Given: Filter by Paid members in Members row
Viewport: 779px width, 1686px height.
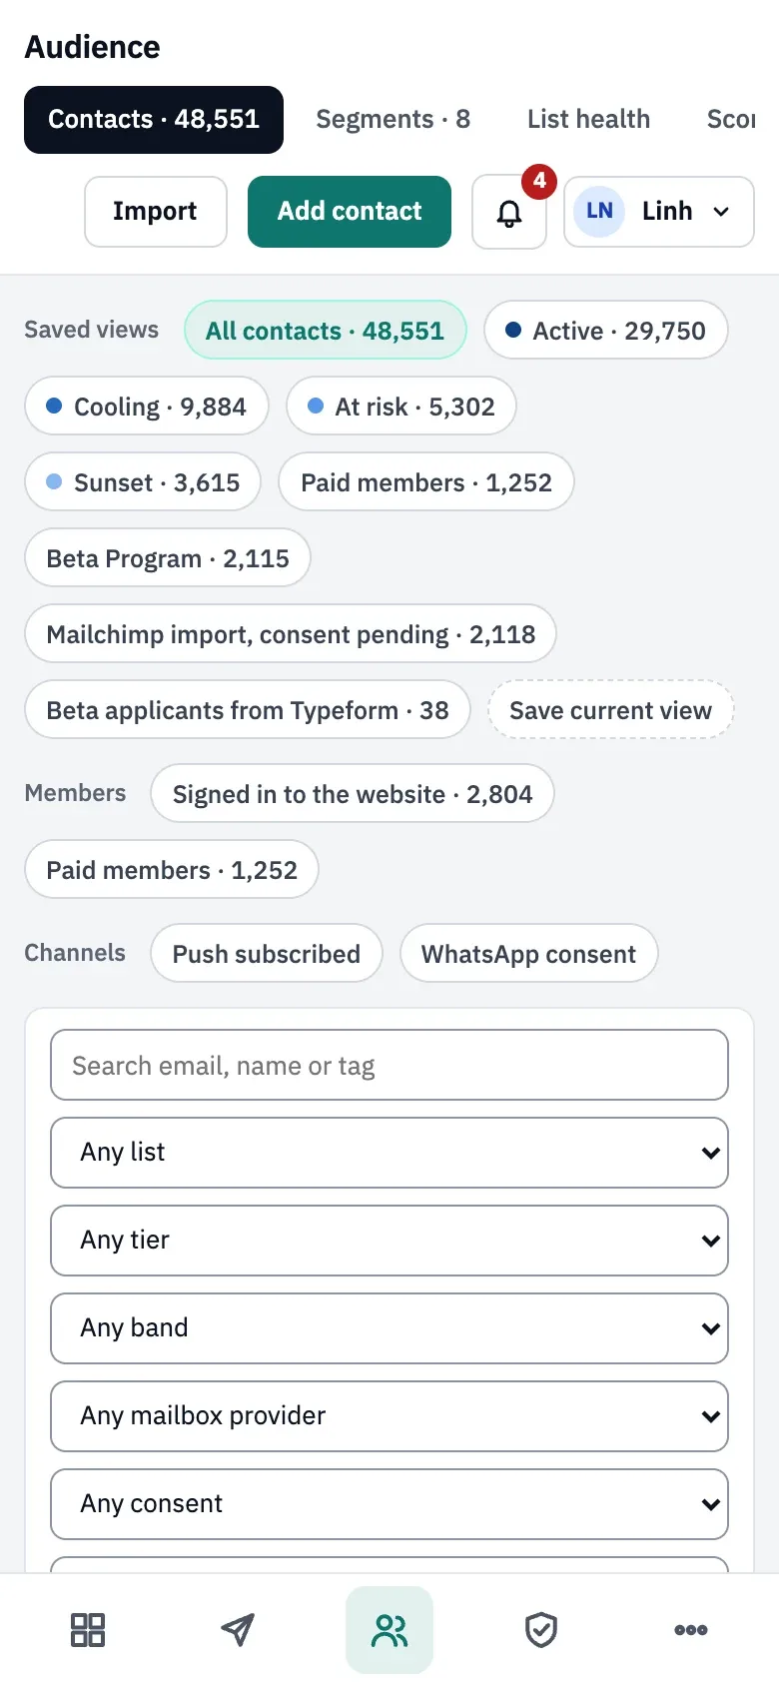Looking at the screenshot, I should [172, 870].
